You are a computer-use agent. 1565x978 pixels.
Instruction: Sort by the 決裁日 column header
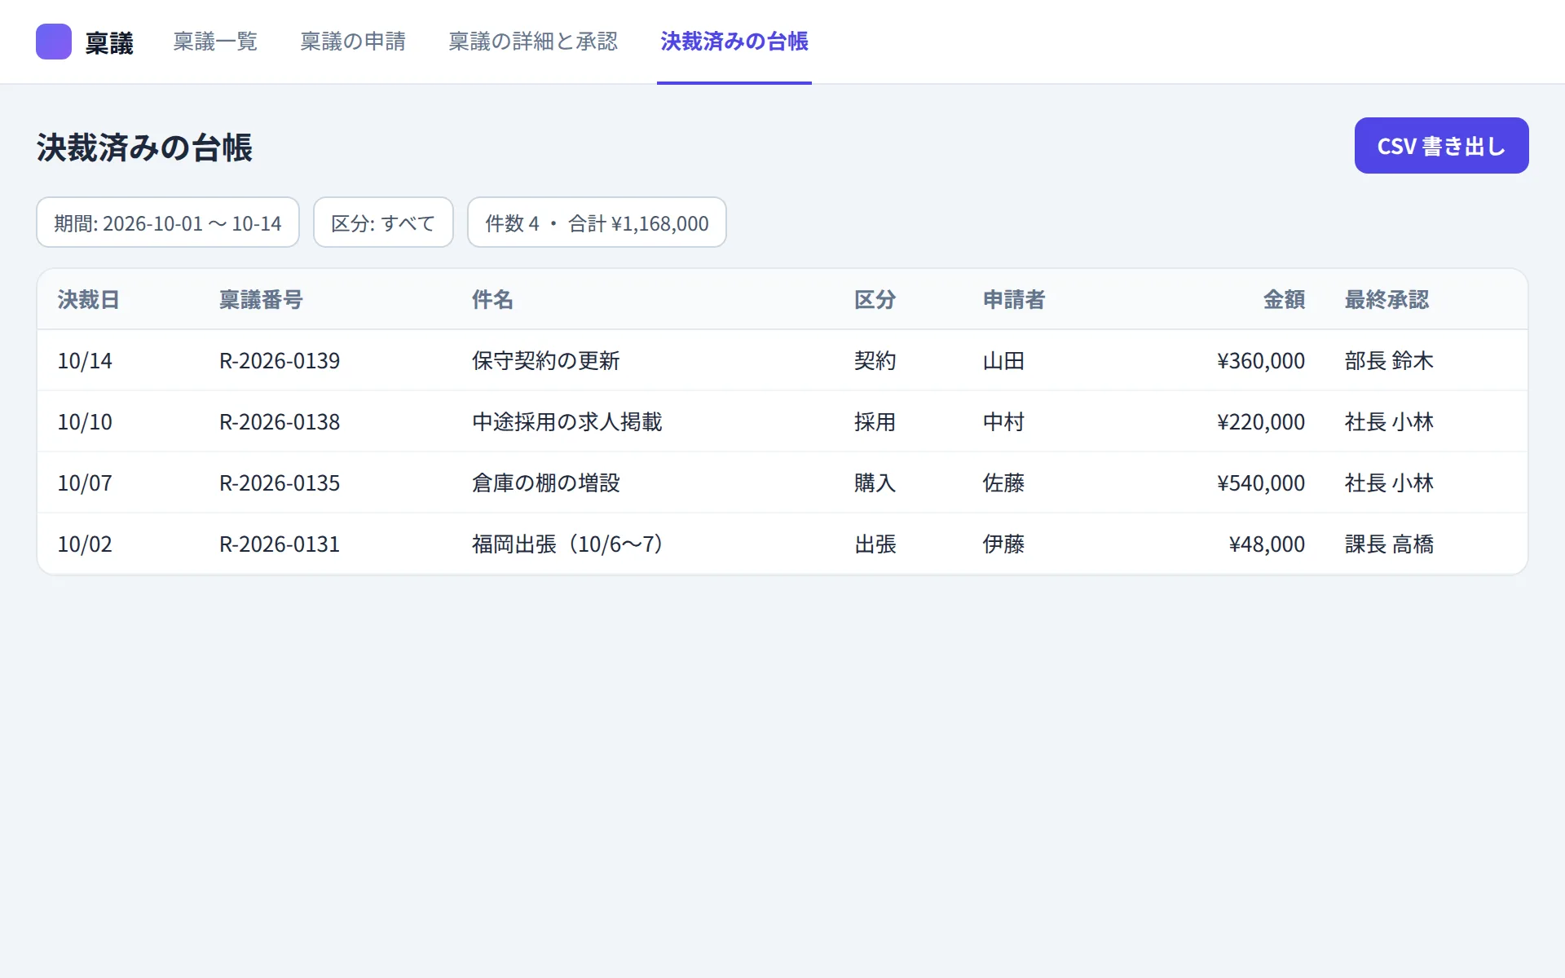click(x=89, y=300)
